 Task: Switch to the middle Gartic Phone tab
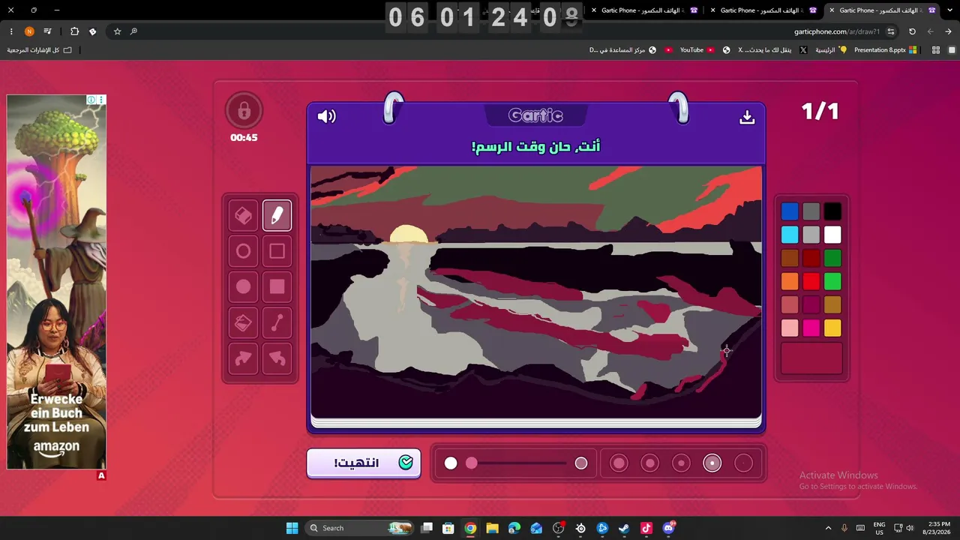765,10
